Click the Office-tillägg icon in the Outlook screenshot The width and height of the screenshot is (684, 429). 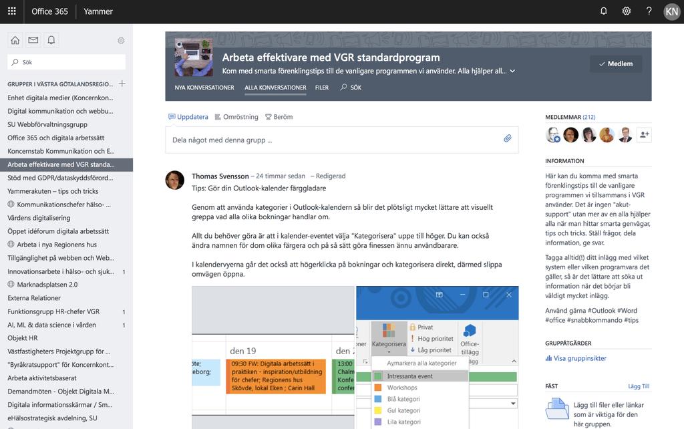pos(470,330)
